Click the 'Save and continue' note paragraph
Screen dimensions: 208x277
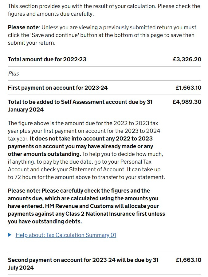click(x=102, y=35)
